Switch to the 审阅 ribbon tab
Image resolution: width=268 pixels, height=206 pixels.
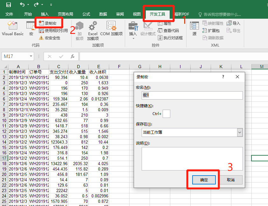tap(120, 14)
